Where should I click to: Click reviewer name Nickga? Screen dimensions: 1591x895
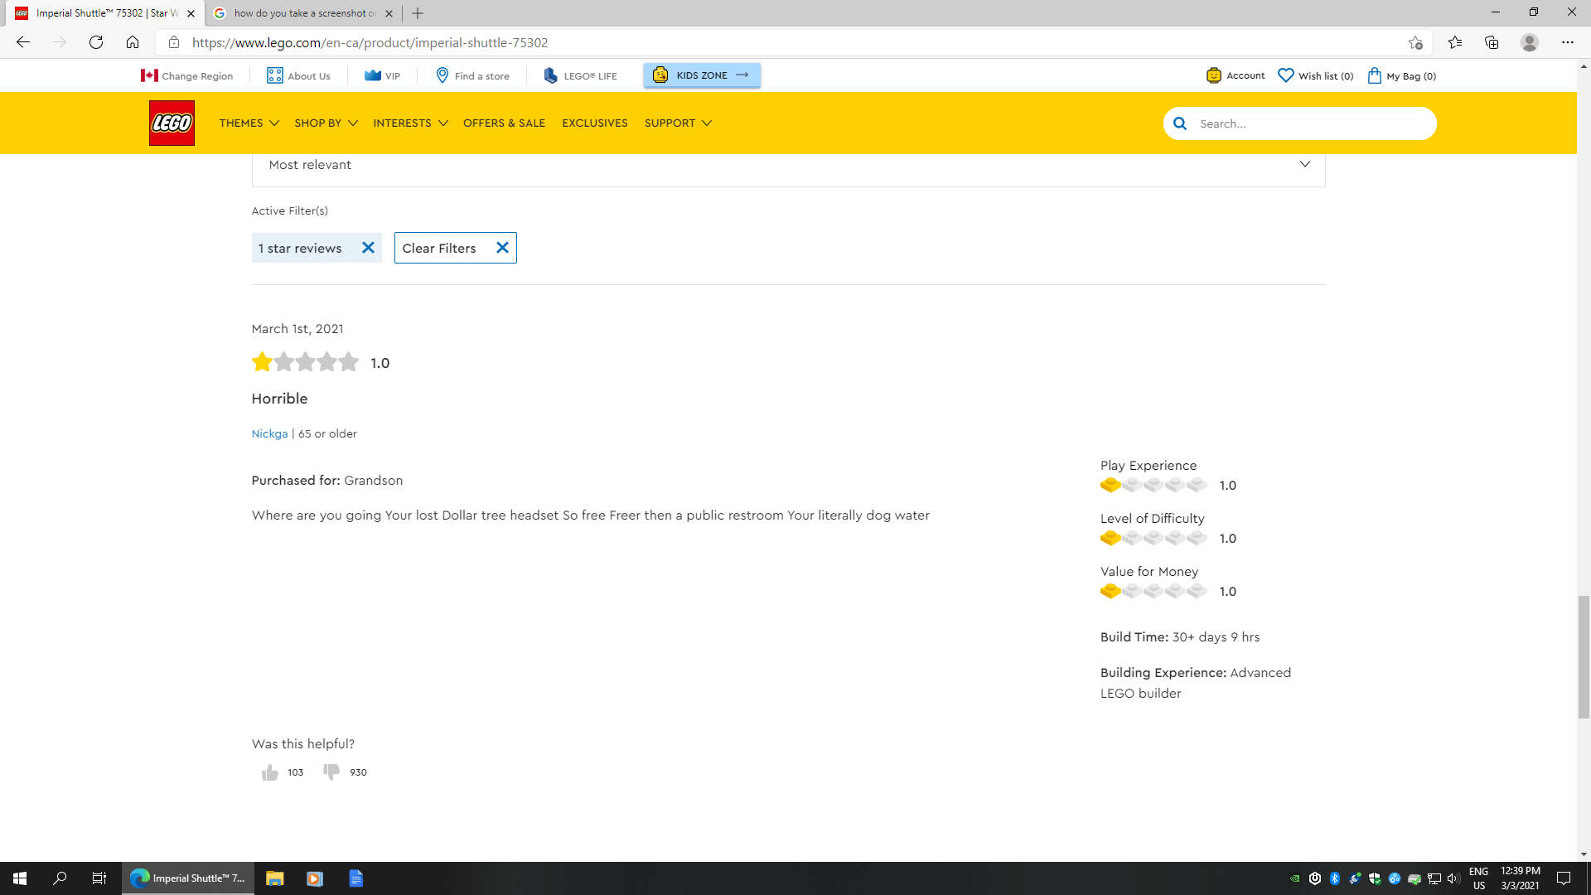coord(269,433)
